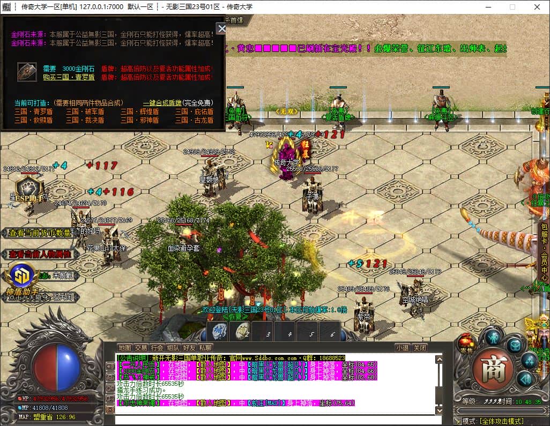
Task: Click player 子潇
Action: [x=312, y=195]
